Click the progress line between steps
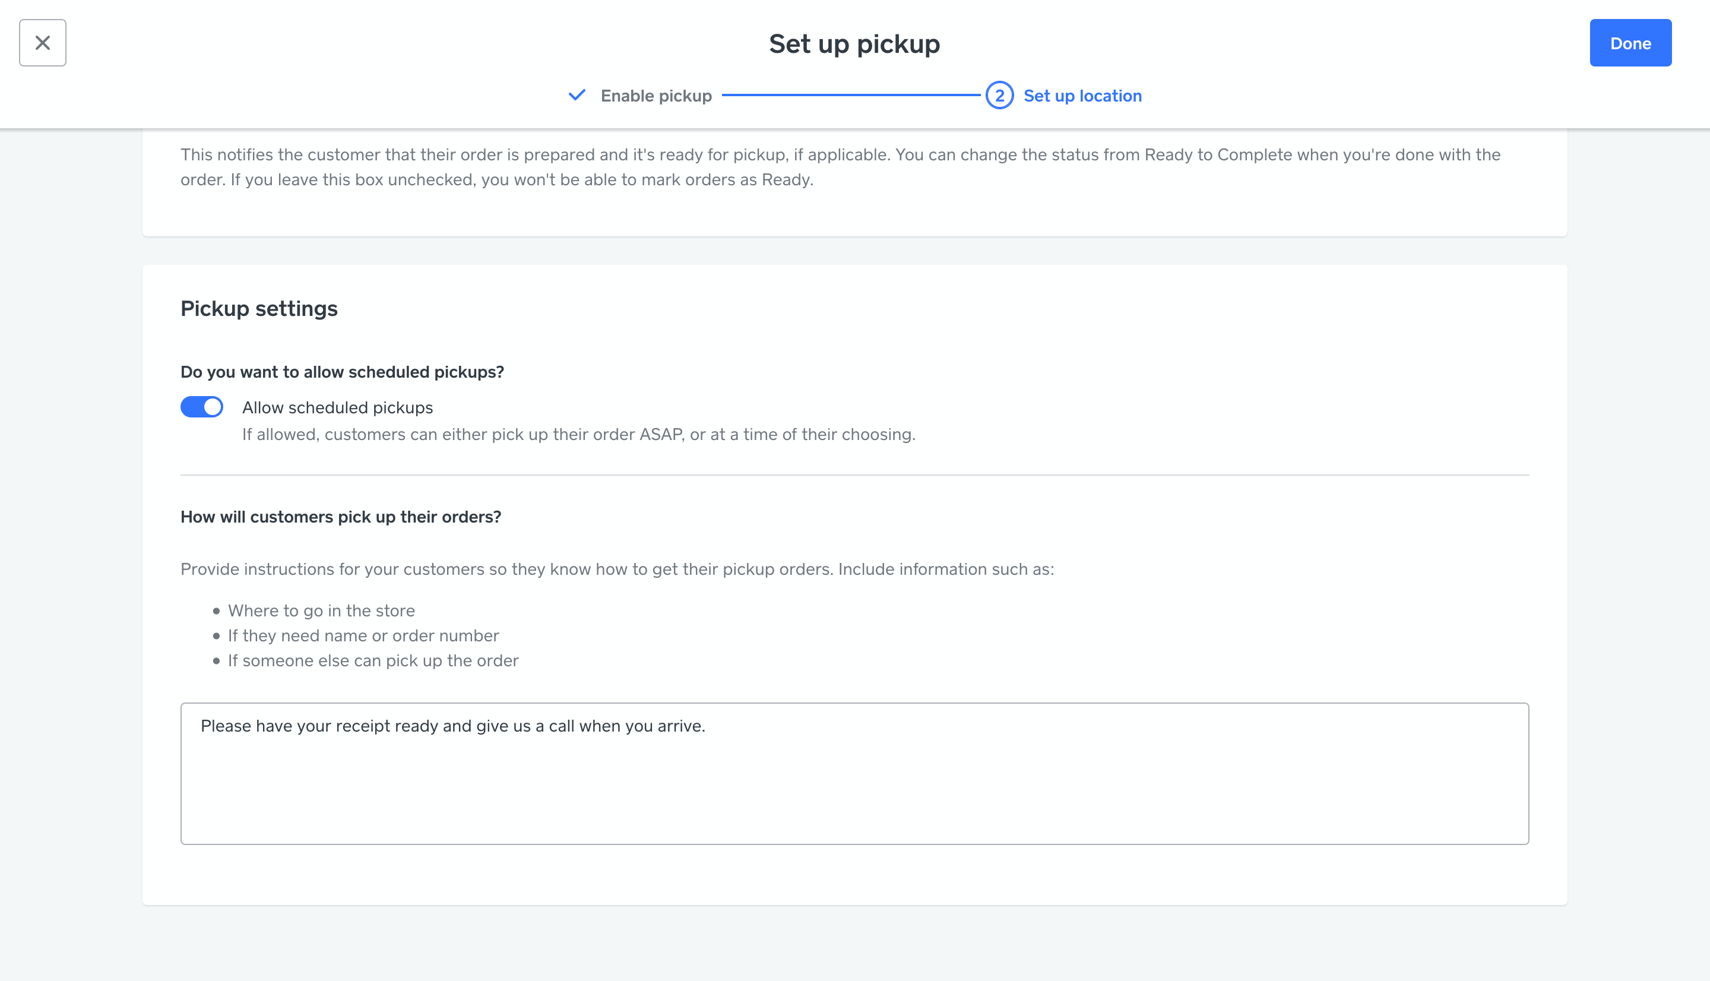This screenshot has height=981, width=1710. (x=850, y=96)
